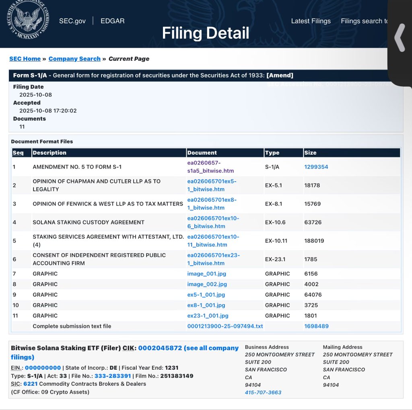This screenshot has height=410, width=412.
Task: Follow the SEC Home breadcrumb
Action: coord(25,59)
